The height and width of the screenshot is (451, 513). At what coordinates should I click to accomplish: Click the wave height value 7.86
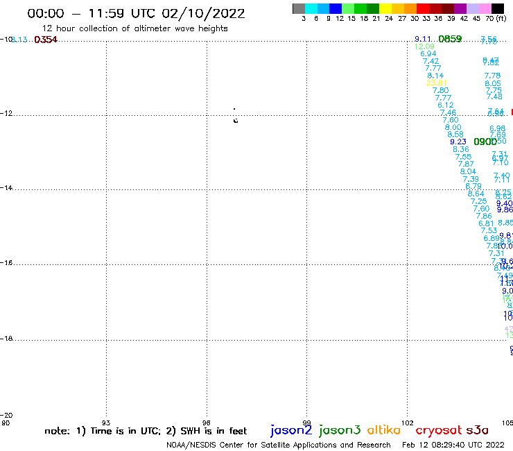484,216
